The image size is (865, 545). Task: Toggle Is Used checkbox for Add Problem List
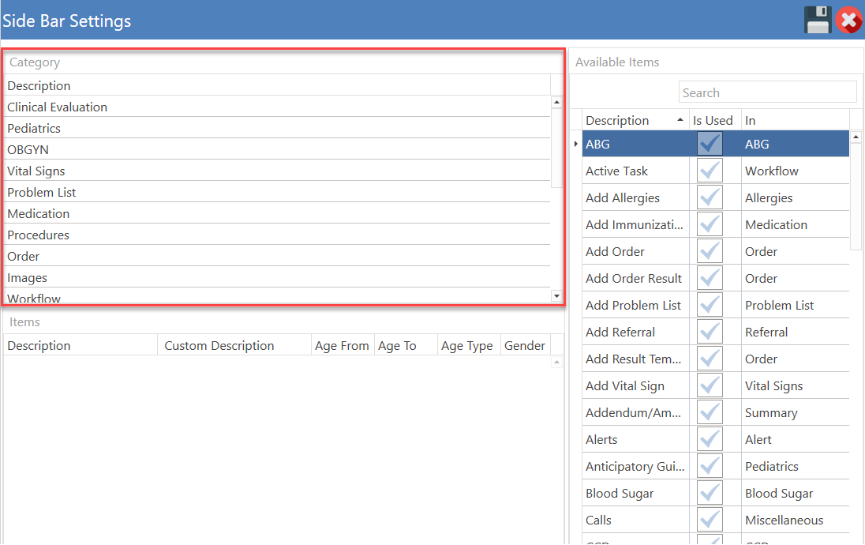(x=710, y=305)
